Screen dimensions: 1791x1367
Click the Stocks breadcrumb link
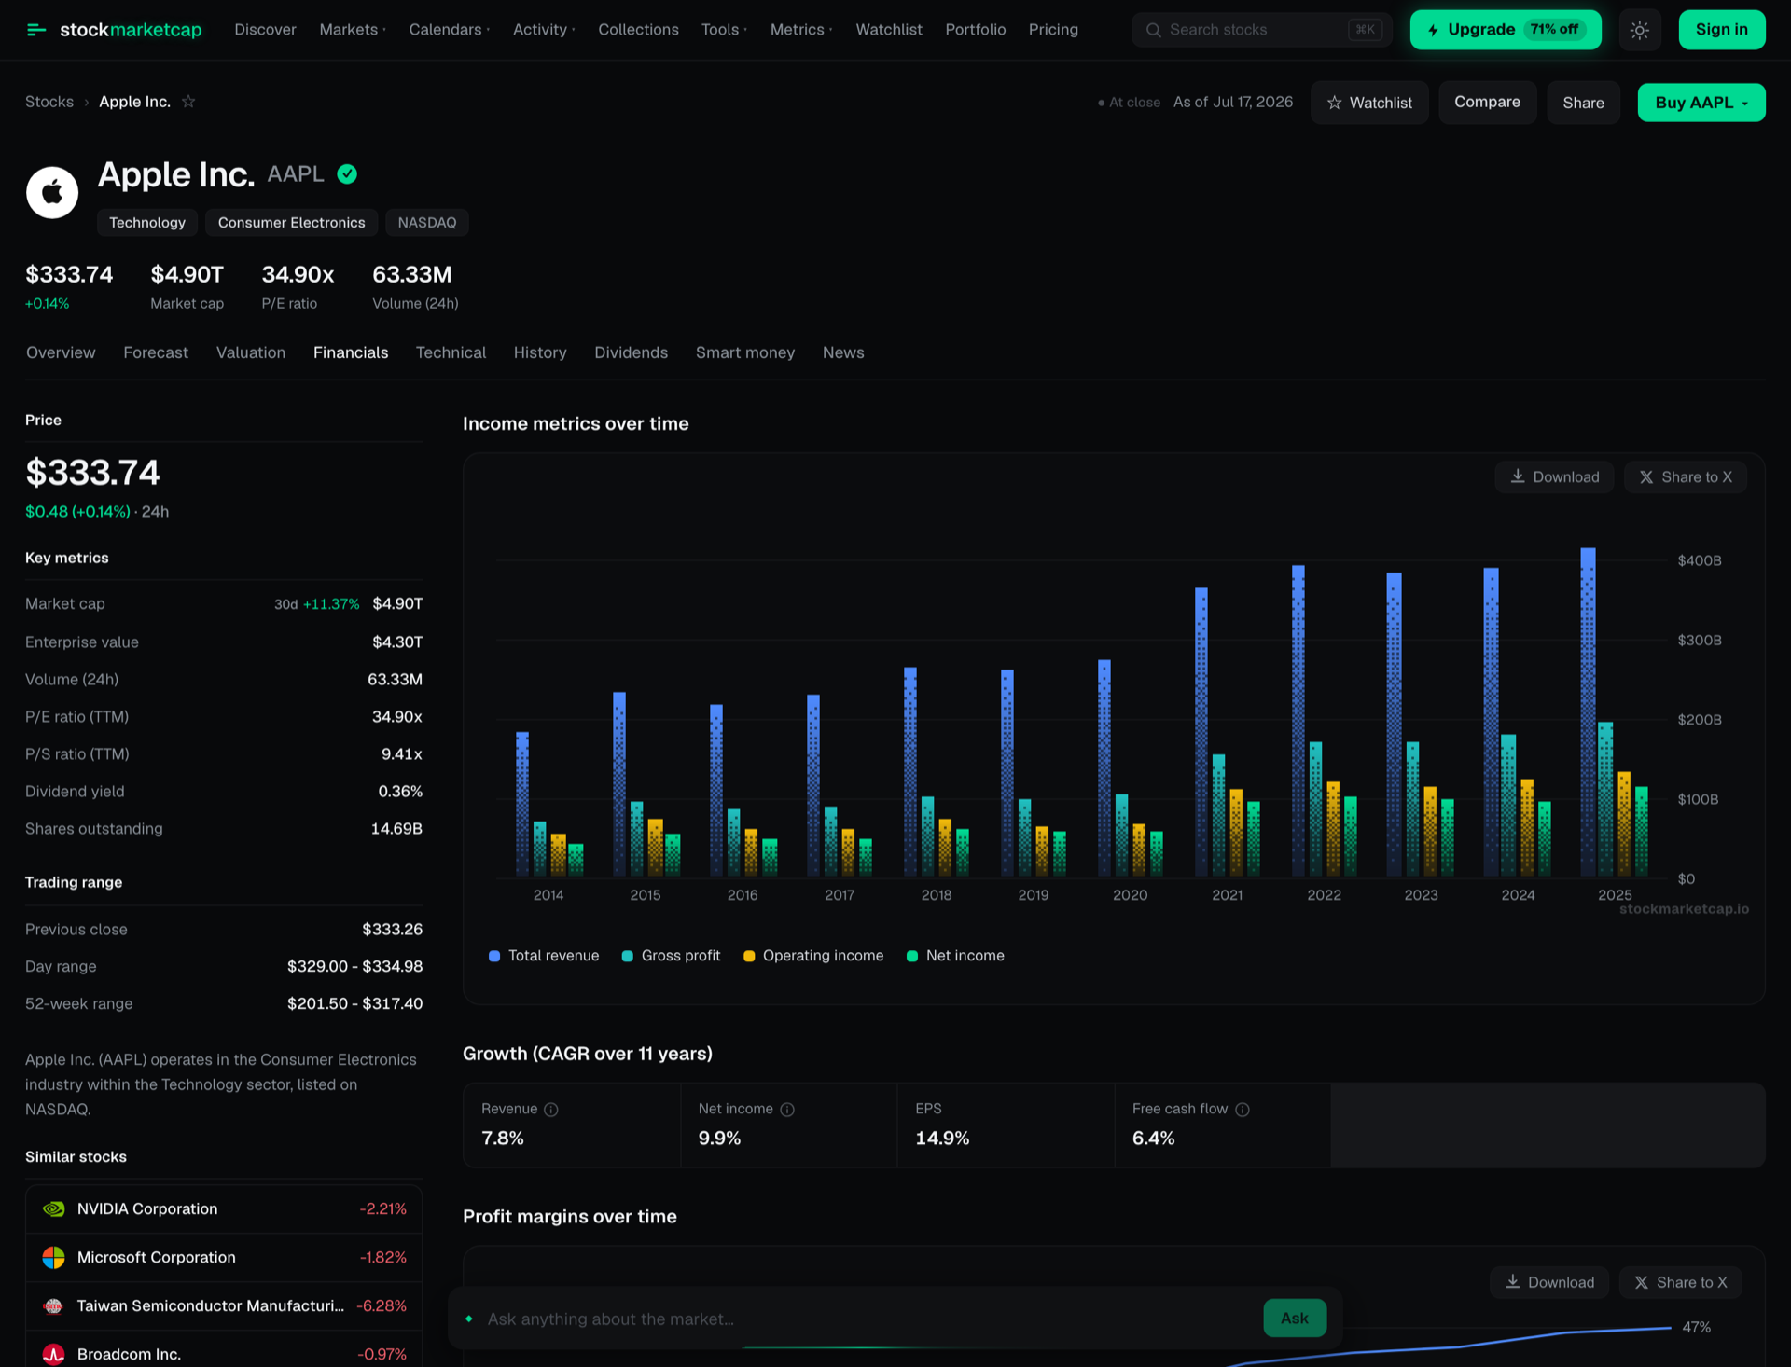49,102
